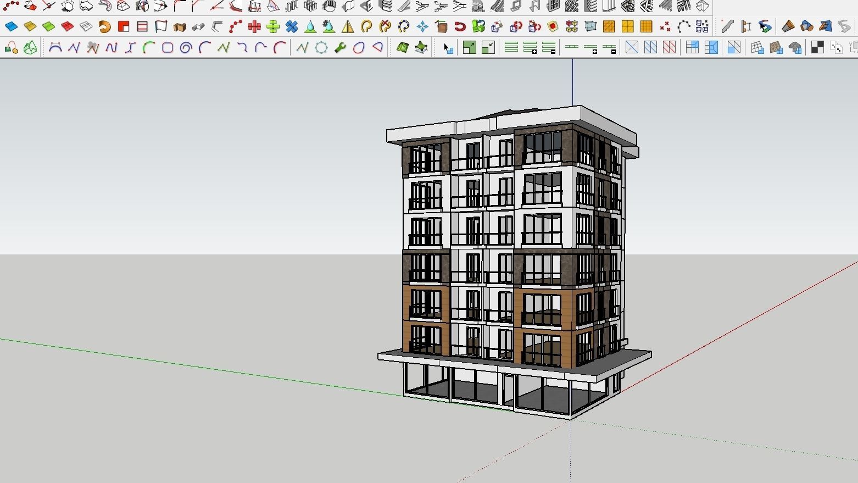Viewport: 858px width, 483px height.
Task: Select the green Vector Push Pull surface icon
Action: [48, 26]
